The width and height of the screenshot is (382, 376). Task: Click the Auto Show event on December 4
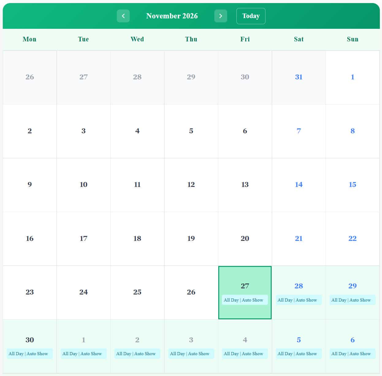(x=245, y=353)
